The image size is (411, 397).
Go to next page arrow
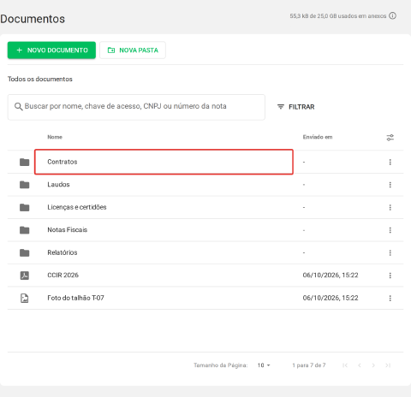[373, 365]
